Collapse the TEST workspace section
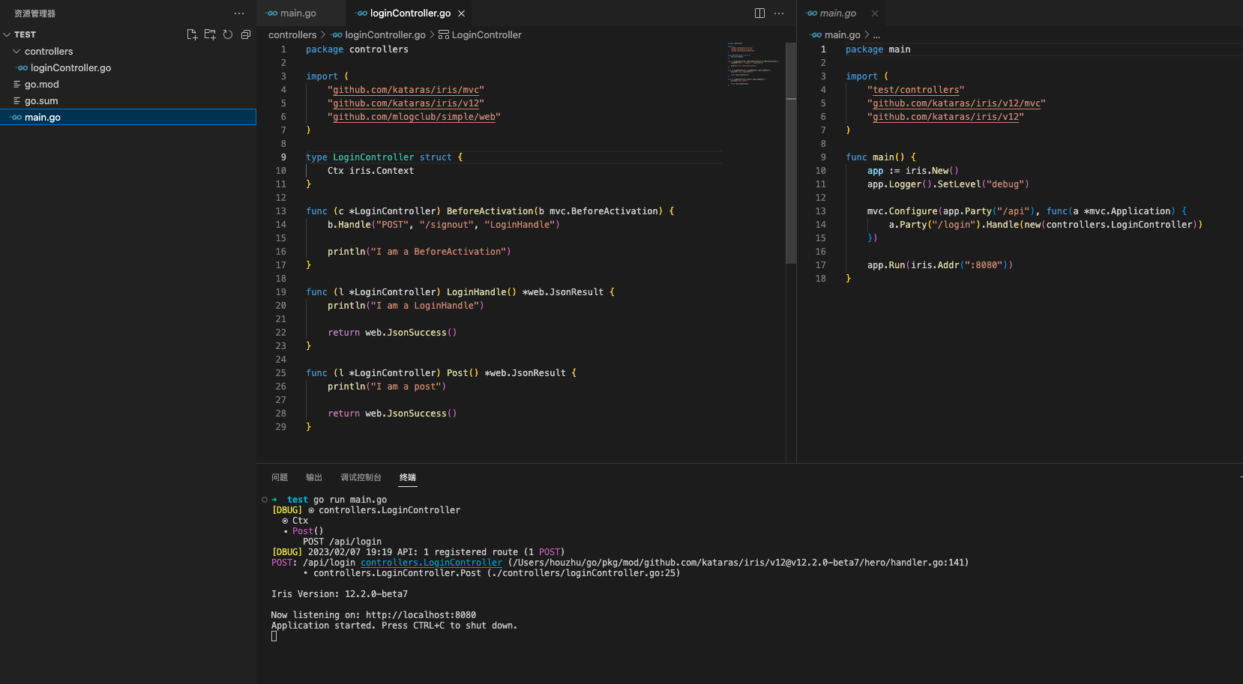 click(x=7, y=34)
